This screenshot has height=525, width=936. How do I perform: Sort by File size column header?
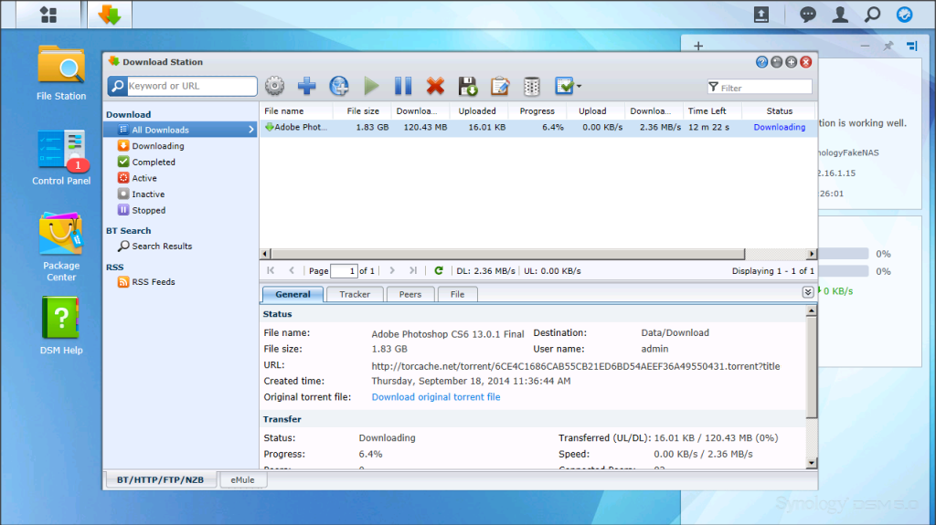(362, 111)
